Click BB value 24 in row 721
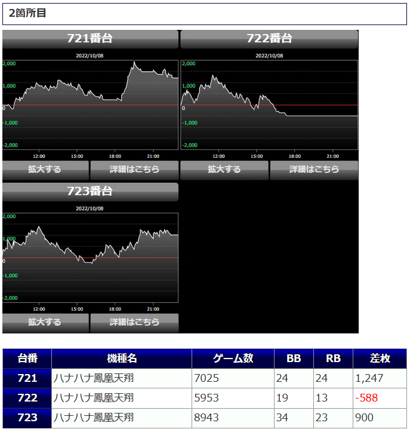410x432 pixels. [x=282, y=378]
